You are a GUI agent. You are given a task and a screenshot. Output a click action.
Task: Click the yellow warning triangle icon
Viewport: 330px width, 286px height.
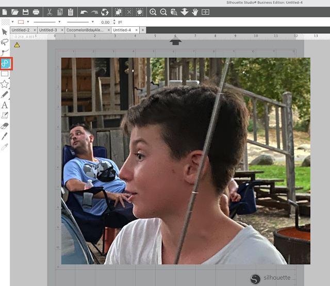pos(17,45)
